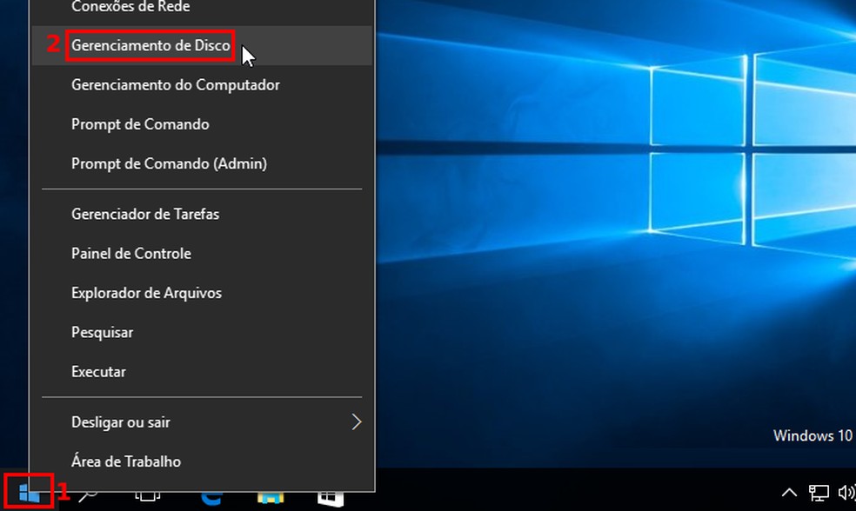Select Executar from the menu

click(x=98, y=371)
